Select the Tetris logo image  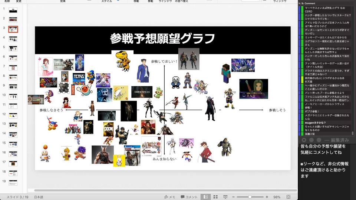point(79,78)
